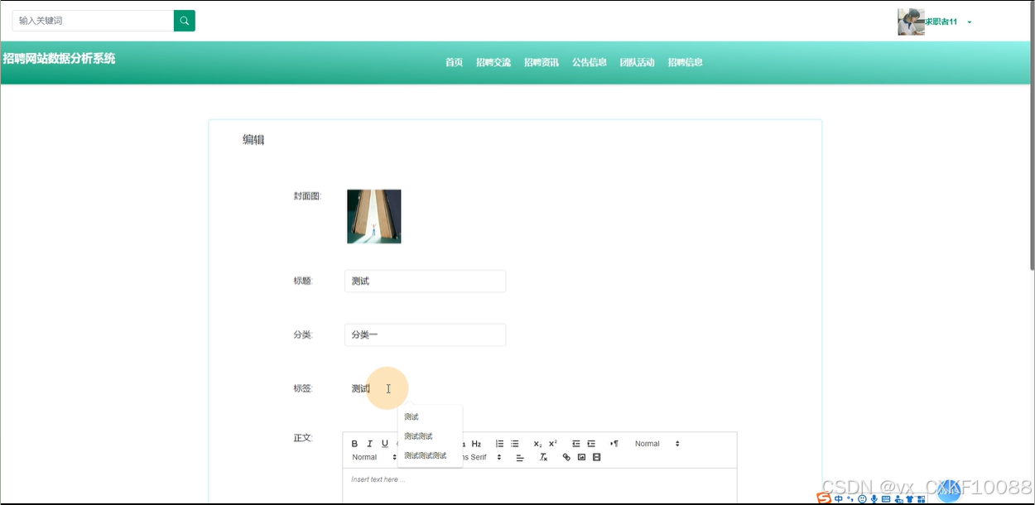Insert a bulleted list
The height and width of the screenshot is (505, 1035).
(x=514, y=444)
